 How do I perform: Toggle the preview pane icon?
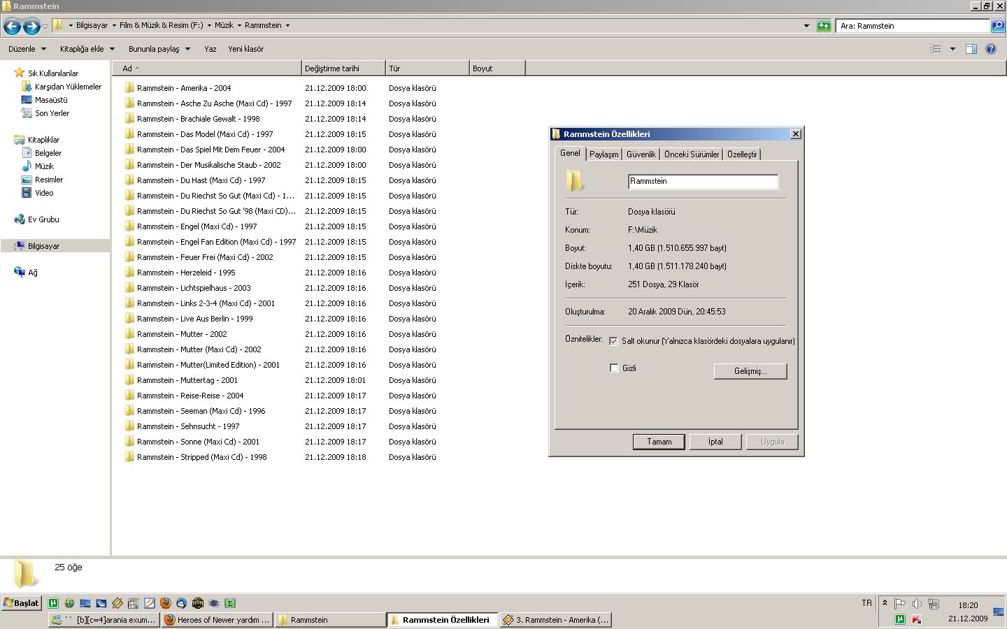pyautogui.click(x=971, y=49)
